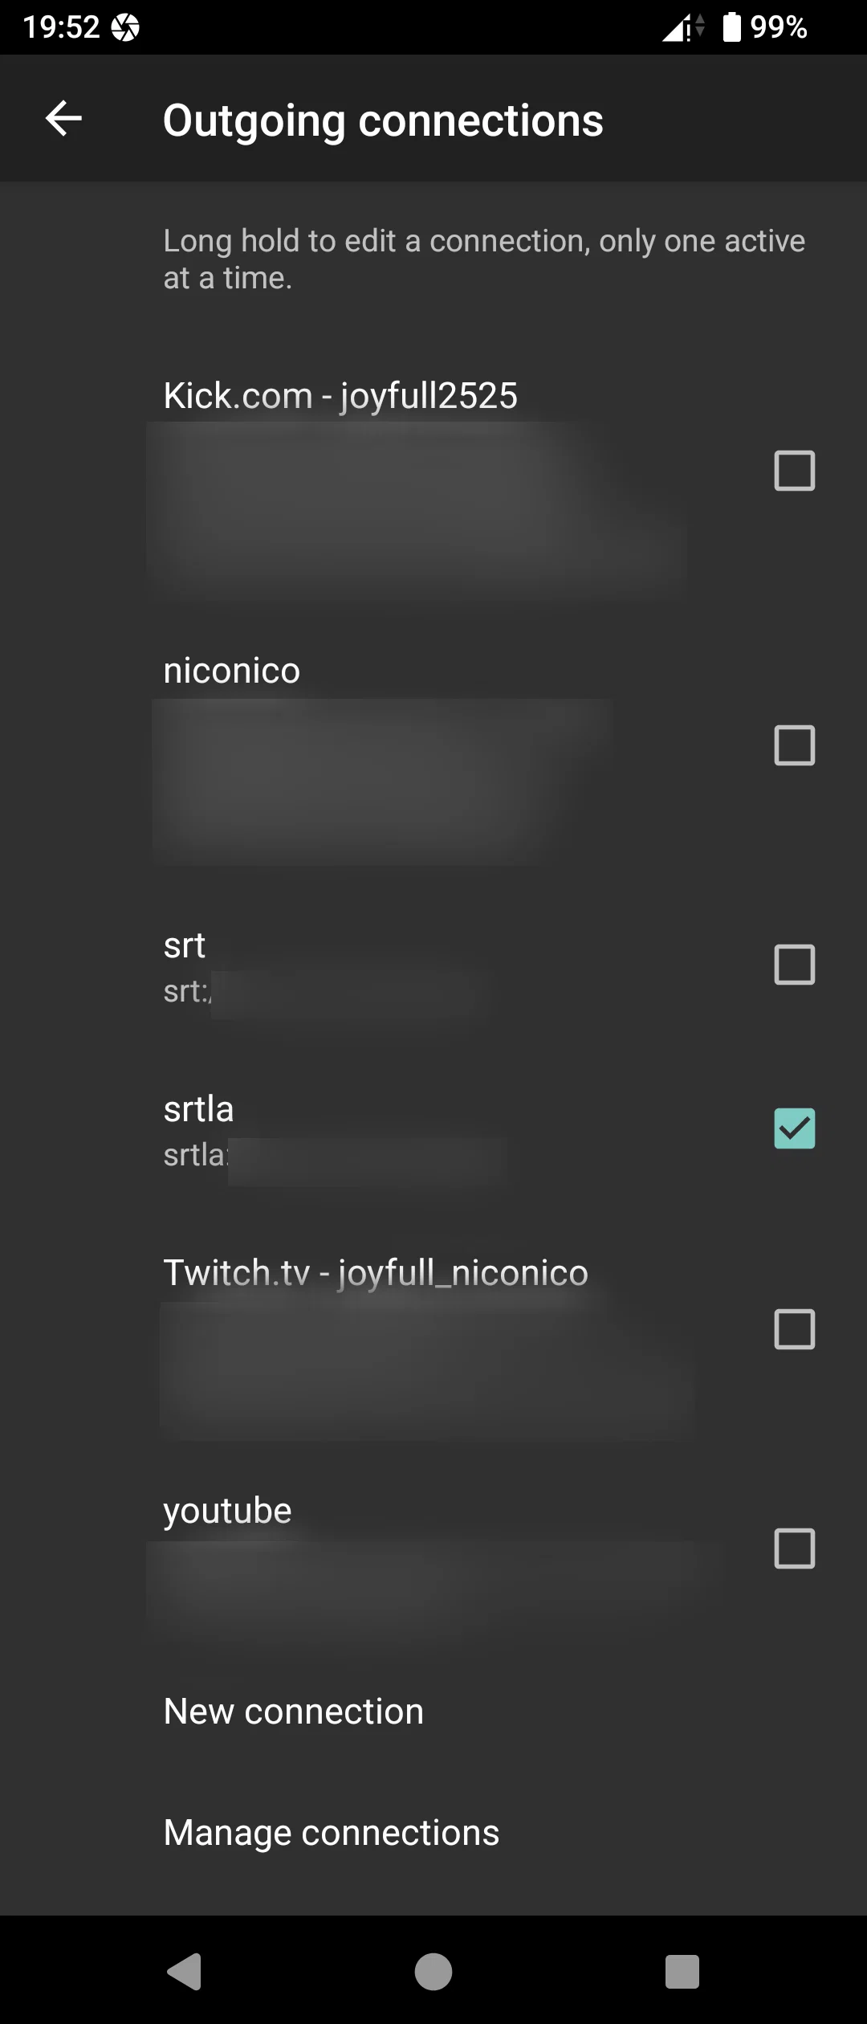The image size is (867, 2024).
Task: Check the srt connection checkbox
Action: [795, 965]
